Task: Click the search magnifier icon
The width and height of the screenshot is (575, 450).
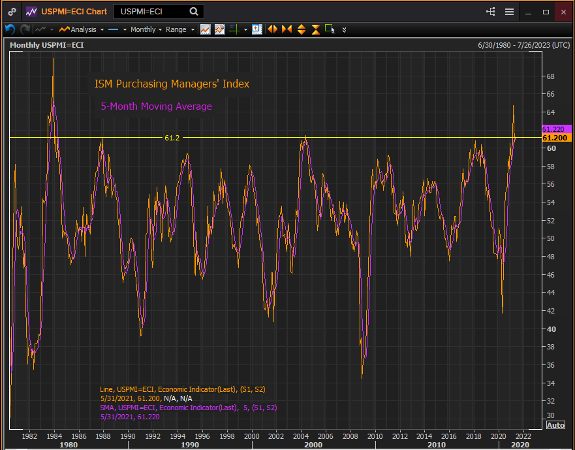Action: [194, 12]
